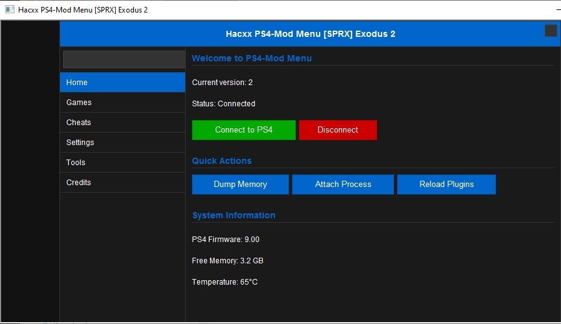Click the Dump Memory button

[x=240, y=185]
